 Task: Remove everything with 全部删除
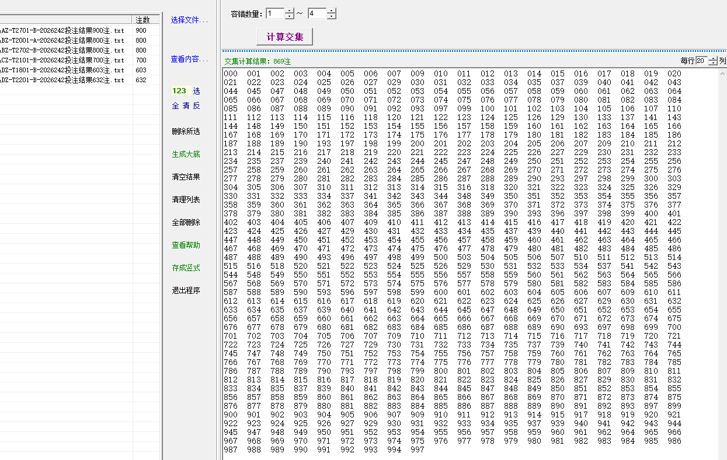186,222
